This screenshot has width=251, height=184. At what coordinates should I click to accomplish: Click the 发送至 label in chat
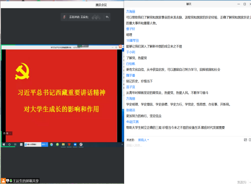(x=131, y=140)
